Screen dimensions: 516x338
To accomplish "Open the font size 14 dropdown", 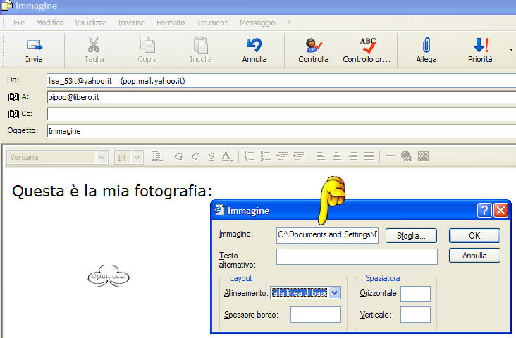I will click(137, 158).
